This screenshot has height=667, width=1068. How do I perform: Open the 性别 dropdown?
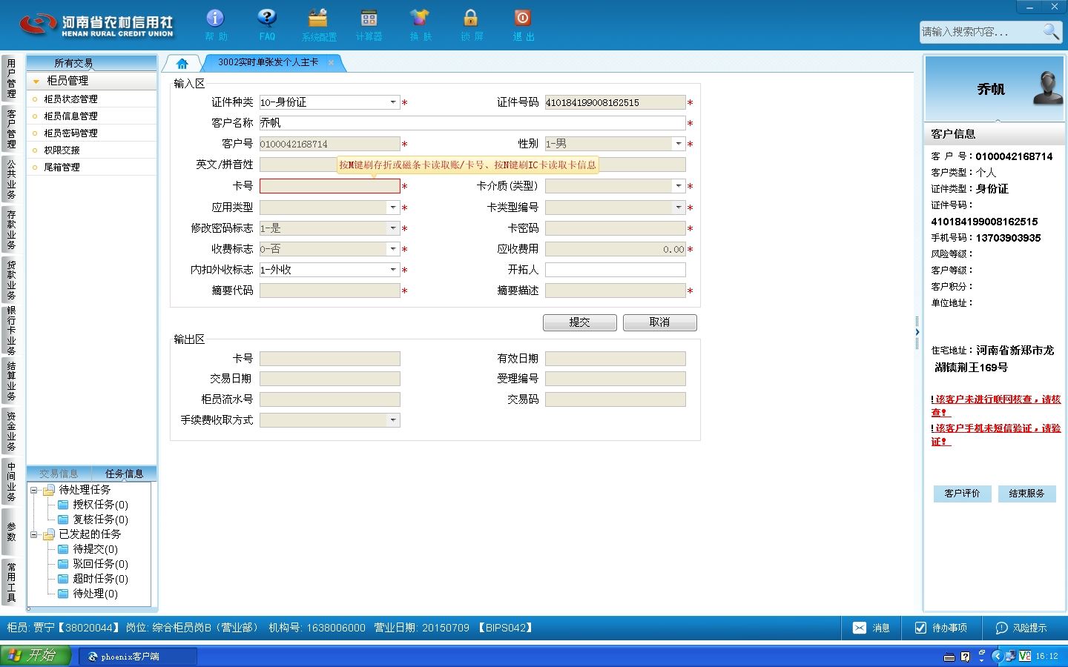coord(679,144)
